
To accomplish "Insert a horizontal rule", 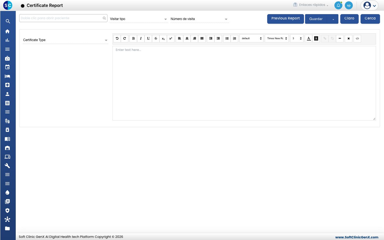I will pyautogui.click(x=340, y=38).
